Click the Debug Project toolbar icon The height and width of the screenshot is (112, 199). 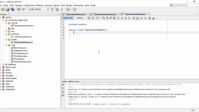click(x=68, y=9)
